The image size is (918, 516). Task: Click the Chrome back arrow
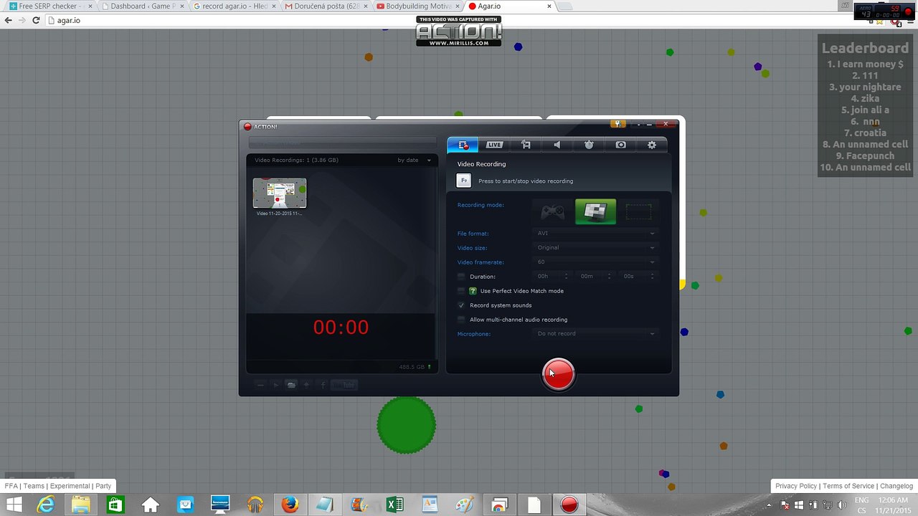coord(9,20)
